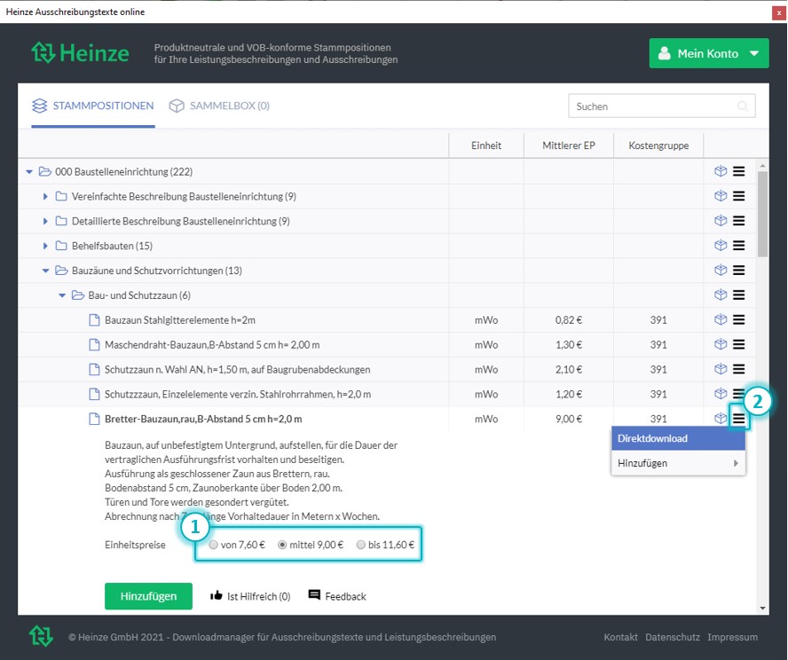Add 000 Baustelleneinrichtung to the Sammelbox via box icon
788x660 pixels.
click(x=721, y=171)
